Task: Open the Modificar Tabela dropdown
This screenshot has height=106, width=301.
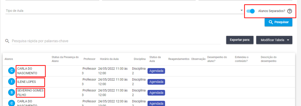Action: 274,40
